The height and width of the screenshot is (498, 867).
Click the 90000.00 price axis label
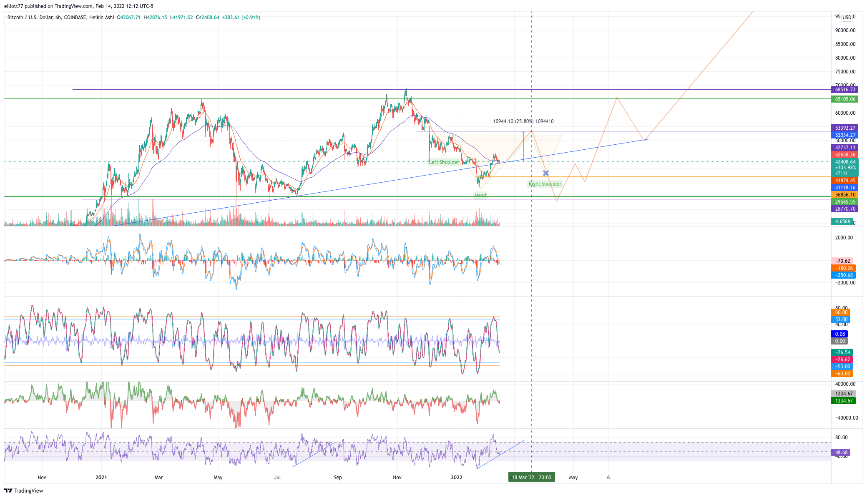[x=845, y=30]
